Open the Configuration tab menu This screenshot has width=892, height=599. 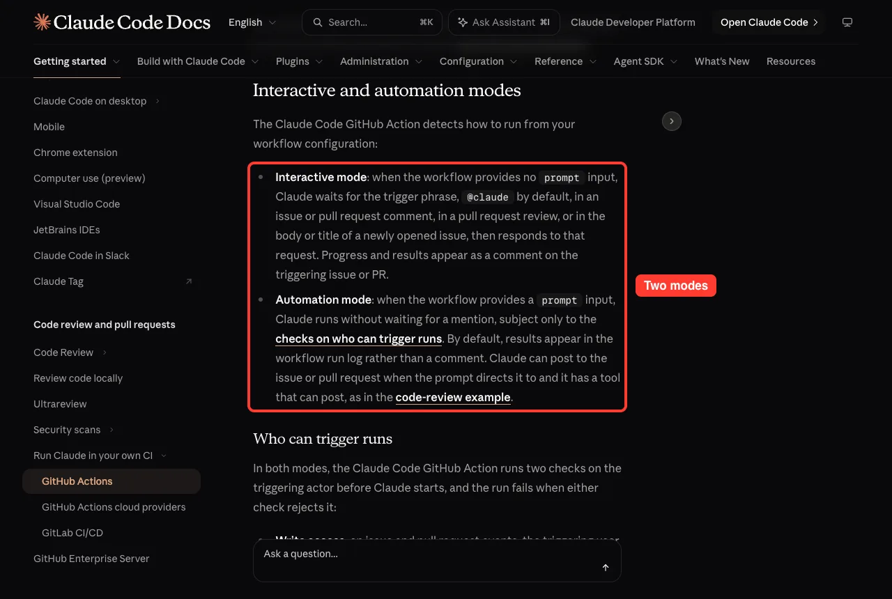tap(479, 61)
